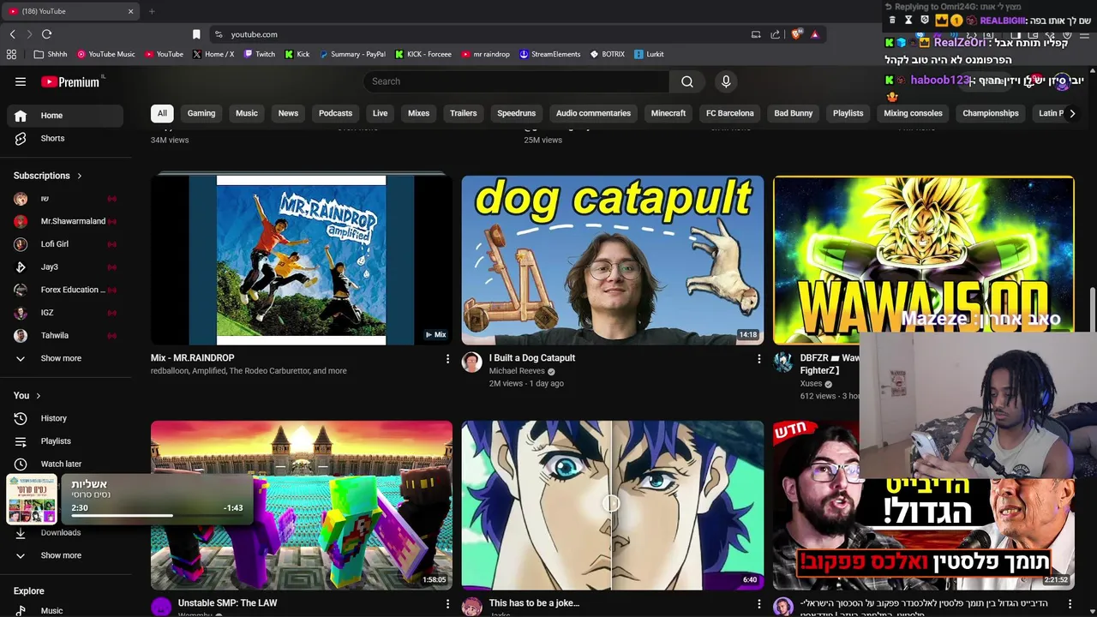
Task: Open the dog catapult video thumbnail
Action: click(613, 261)
